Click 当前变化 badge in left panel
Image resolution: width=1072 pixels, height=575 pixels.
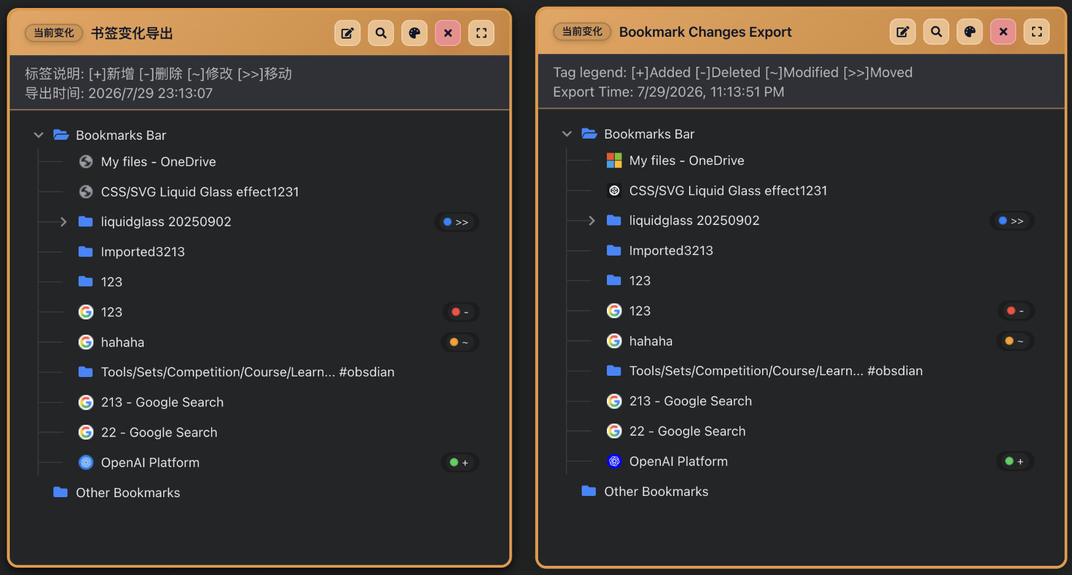[x=54, y=33]
